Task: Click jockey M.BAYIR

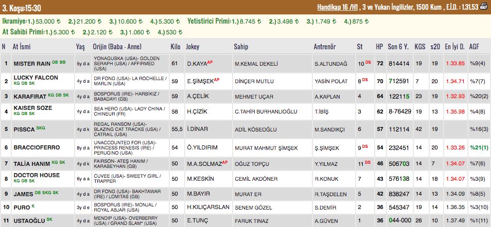Action: [199, 194]
